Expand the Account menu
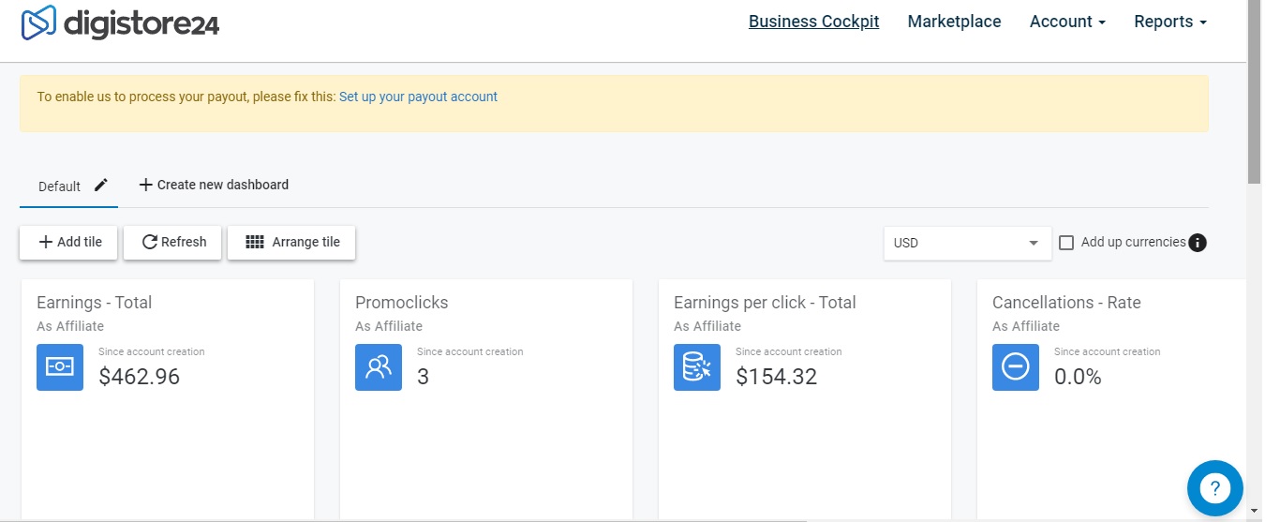The image size is (1280, 522). pyautogui.click(x=1067, y=22)
